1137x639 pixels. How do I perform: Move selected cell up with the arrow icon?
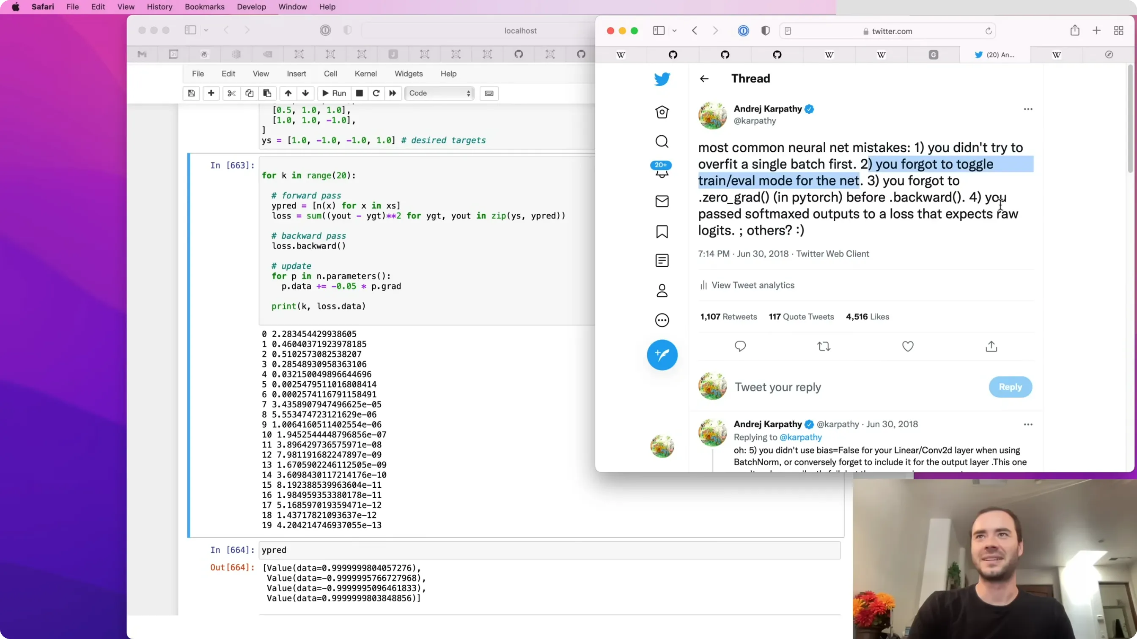tap(288, 93)
